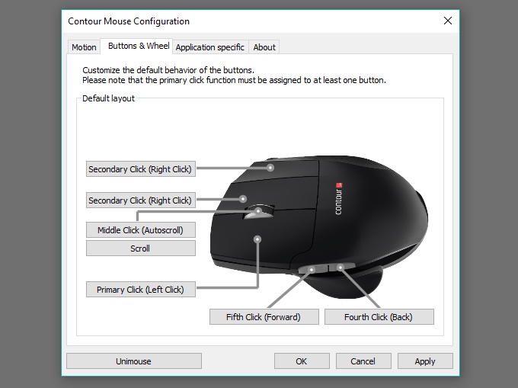Open the Application specific tab
Viewport: 518px width, 388px height.
tap(209, 47)
